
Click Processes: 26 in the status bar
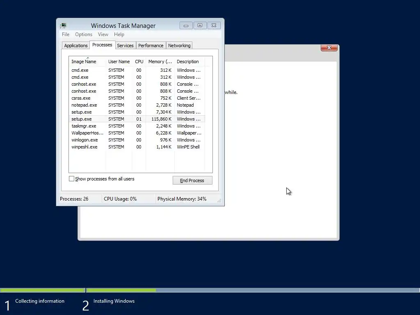coord(74,199)
